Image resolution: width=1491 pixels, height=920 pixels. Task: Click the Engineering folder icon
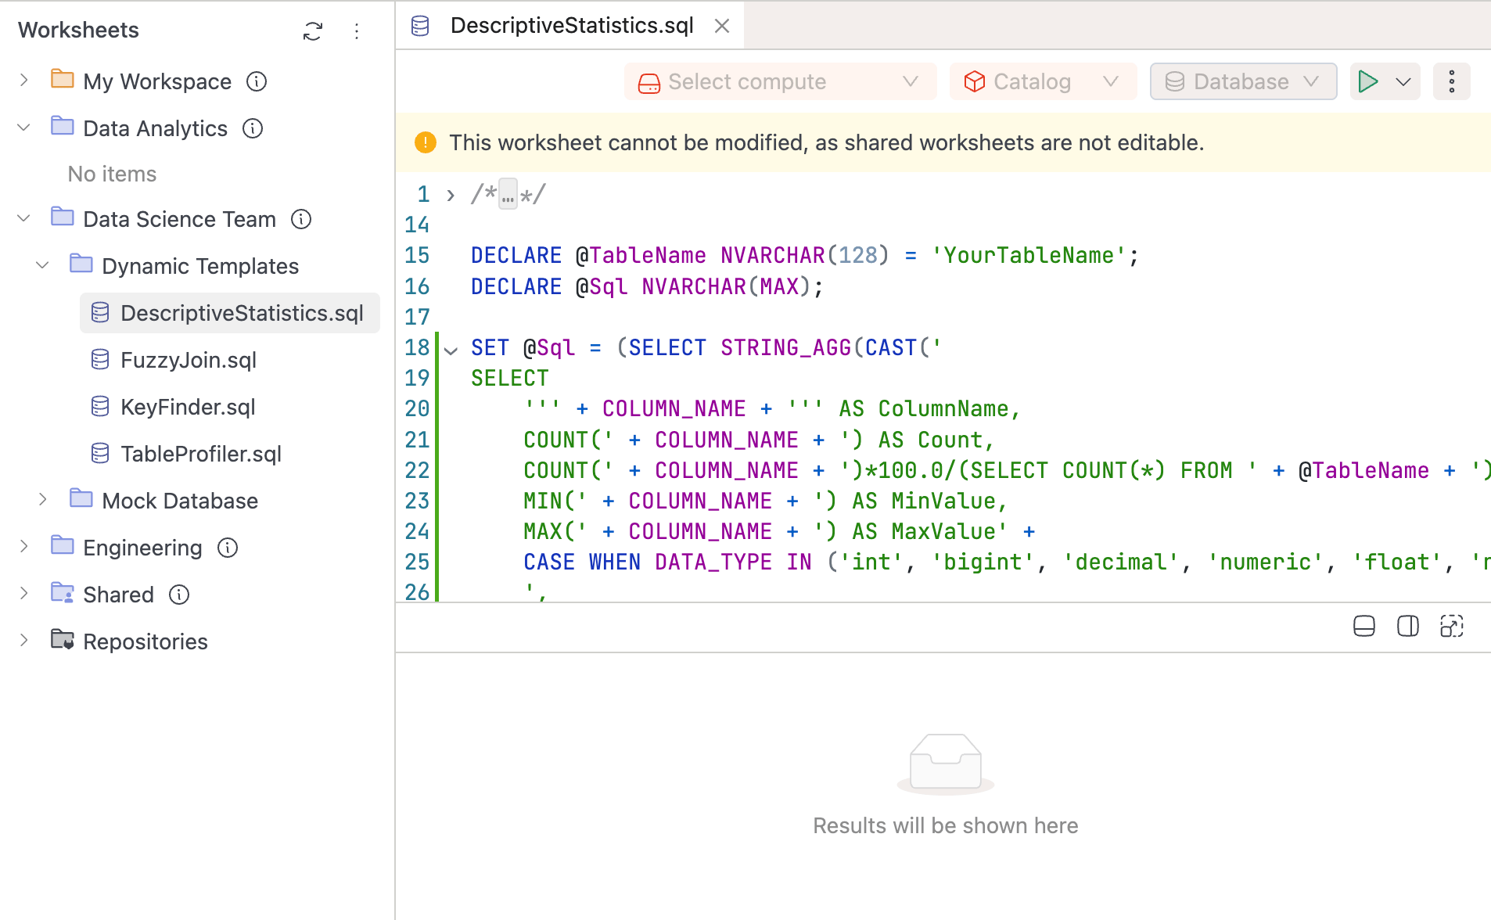(63, 545)
